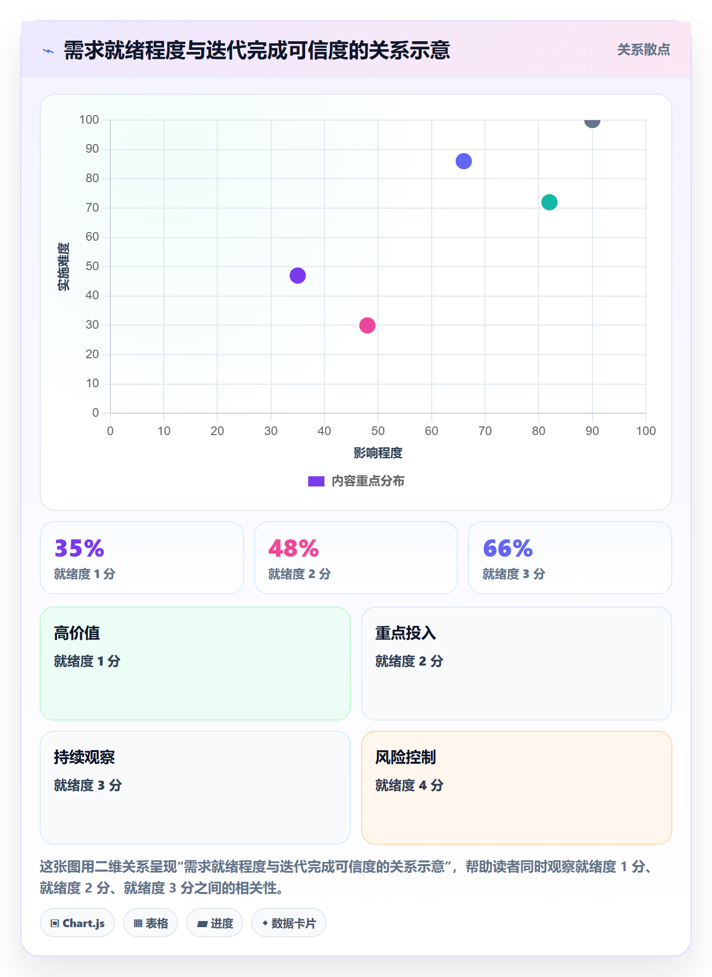Viewport: 712px width, 977px height.
Task: Select the 高价值 quadrant card
Action: click(x=195, y=664)
